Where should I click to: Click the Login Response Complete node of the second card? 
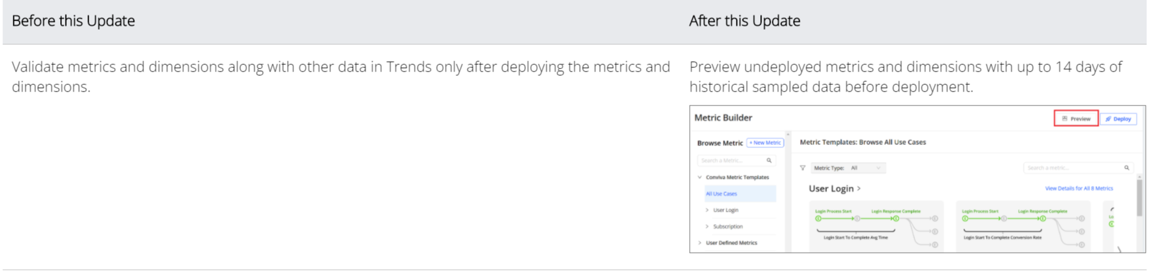(1043, 218)
